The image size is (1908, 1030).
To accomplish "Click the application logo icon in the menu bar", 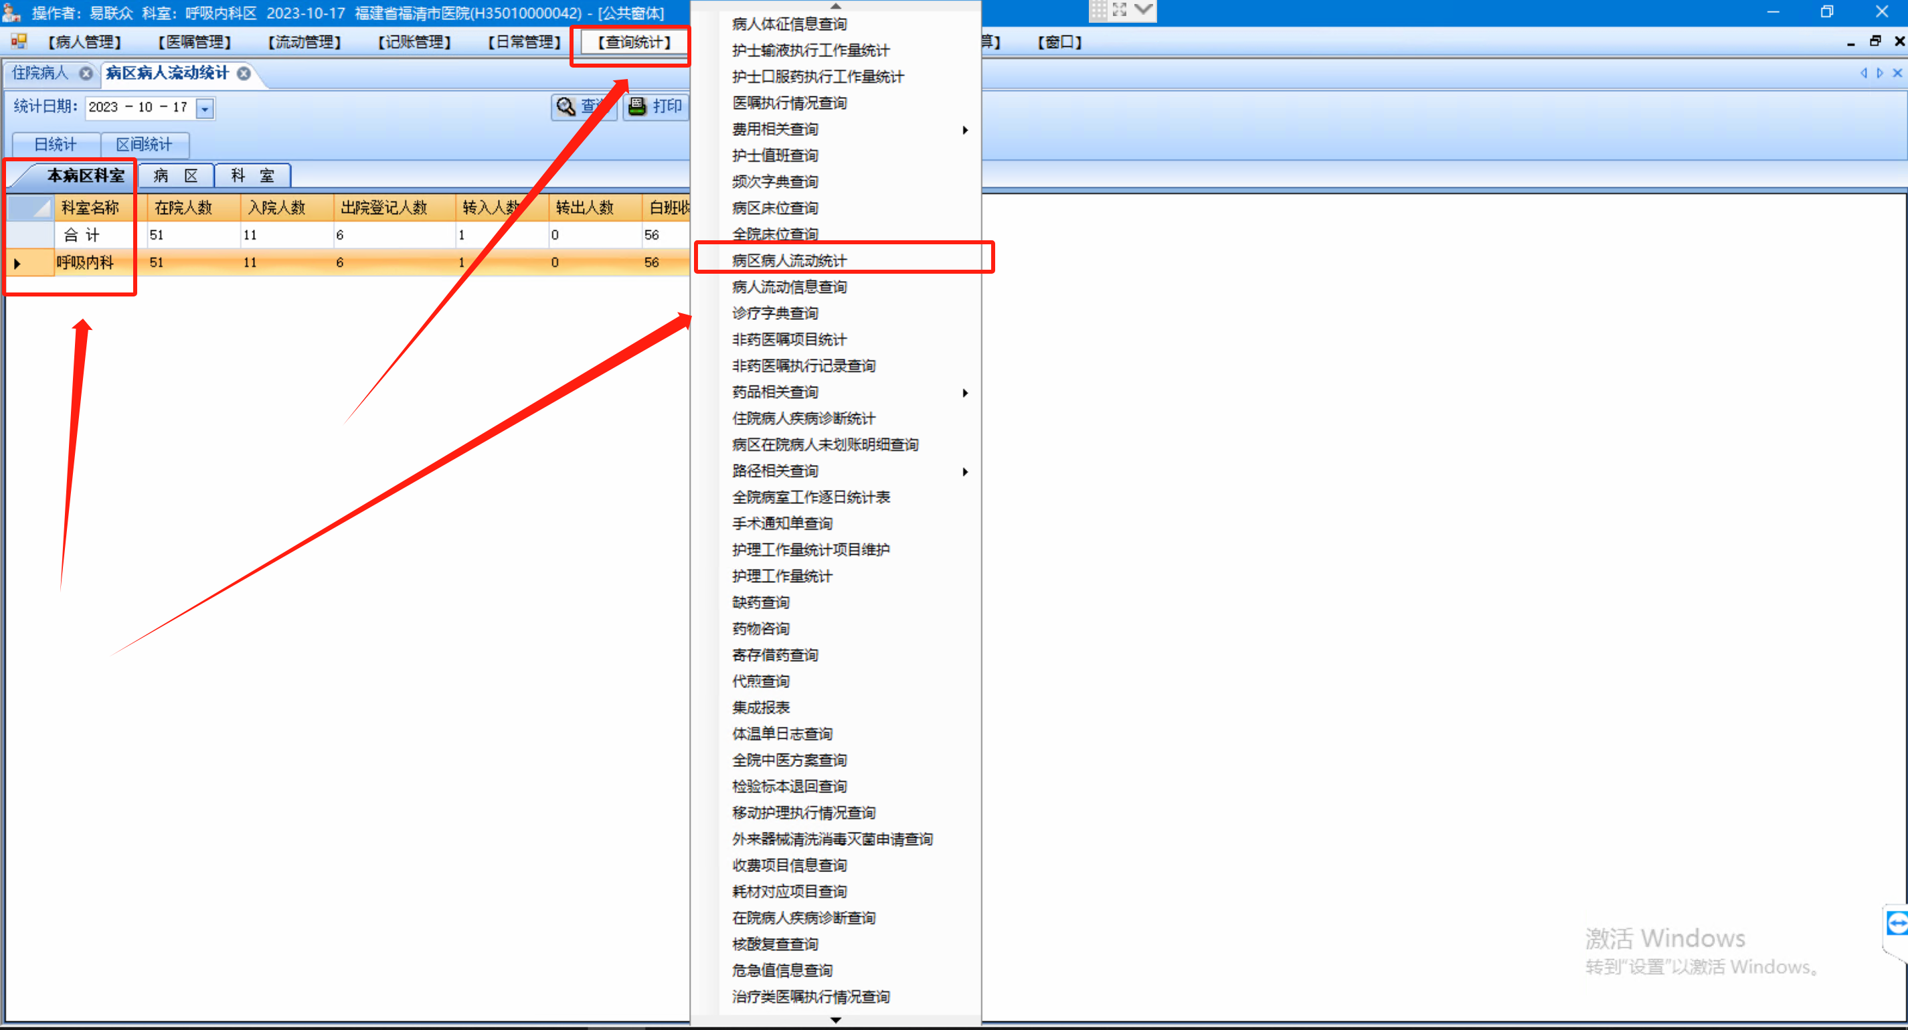I will (x=19, y=41).
